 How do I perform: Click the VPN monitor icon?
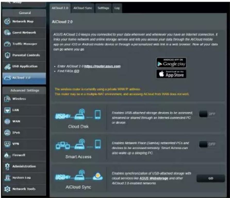tap(7, 144)
